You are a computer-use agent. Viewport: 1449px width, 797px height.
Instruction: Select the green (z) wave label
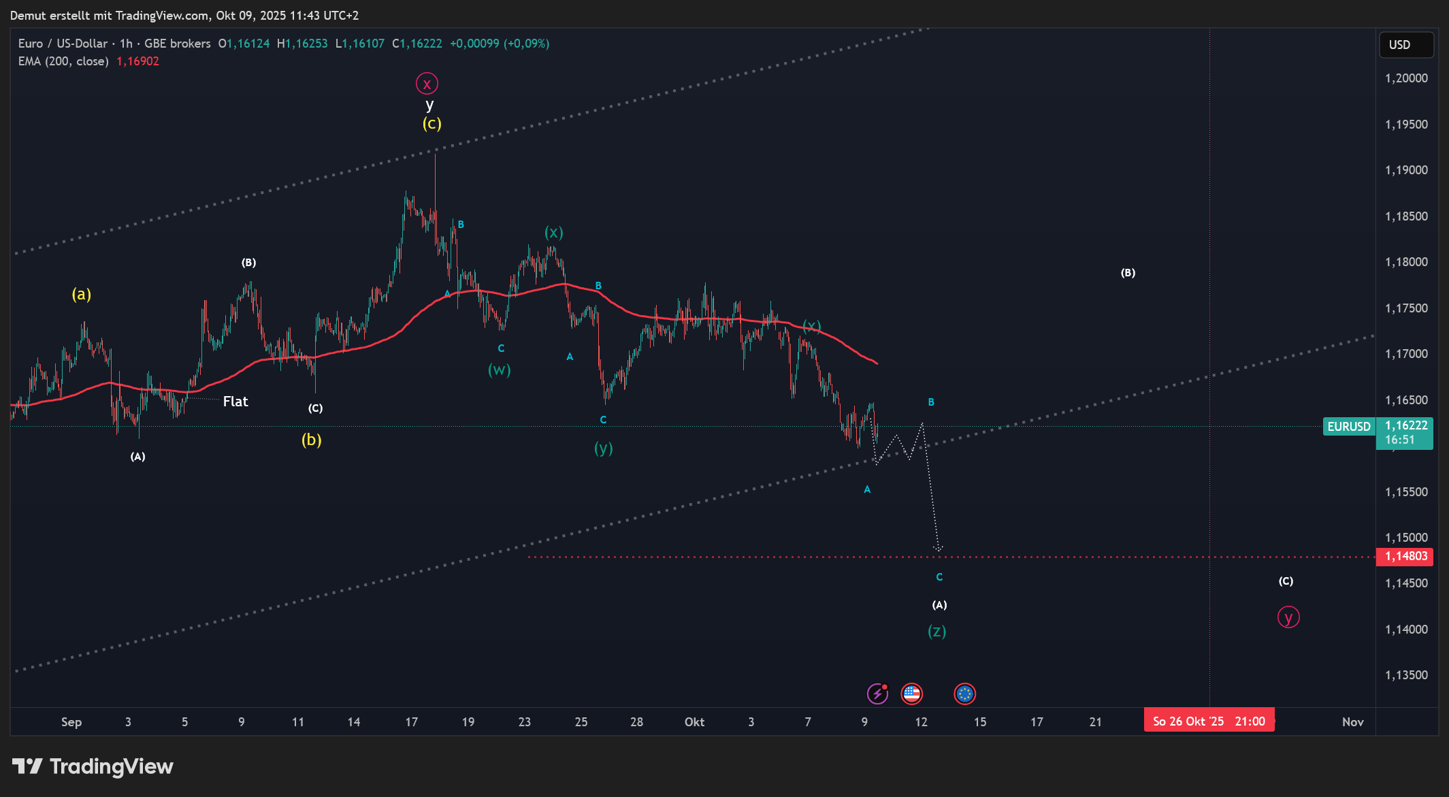point(937,631)
